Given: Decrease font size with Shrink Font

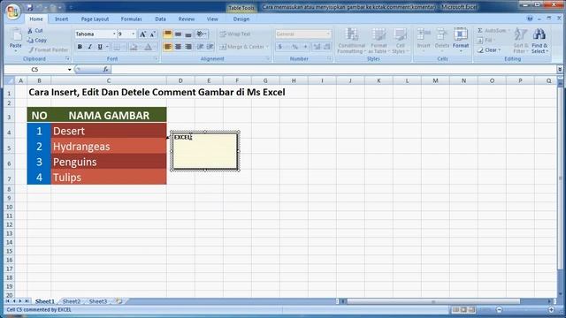Looking at the screenshot, I should click(x=153, y=34).
